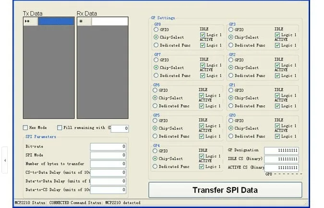The width and height of the screenshot is (324, 208).
Task: Toggle GP7 ACTIVE Logic 1 checkbox
Action: pyautogui.click(x=203, y=75)
